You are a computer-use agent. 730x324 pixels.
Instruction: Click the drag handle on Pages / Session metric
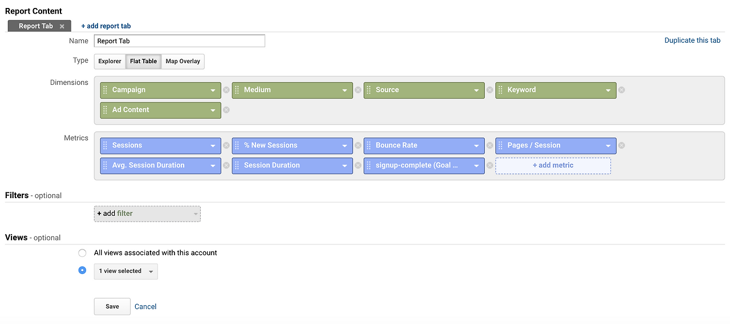click(x=501, y=146)
